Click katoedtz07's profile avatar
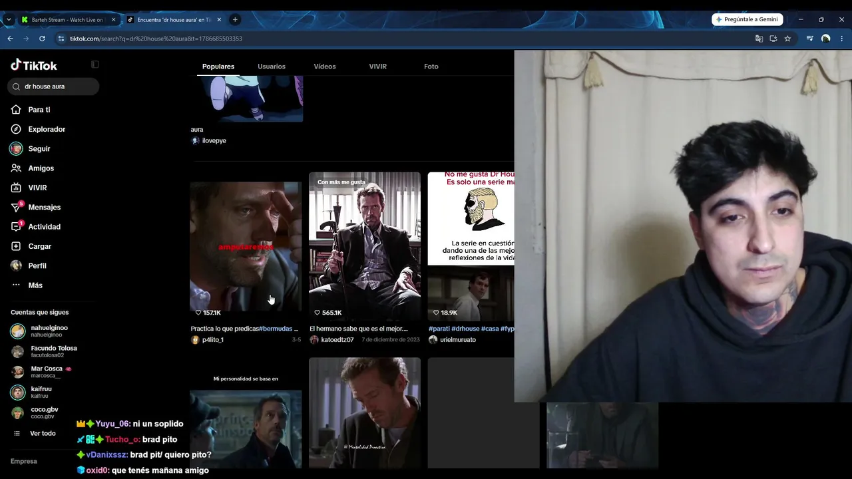The image size is (852, 479). click(314, 340)
